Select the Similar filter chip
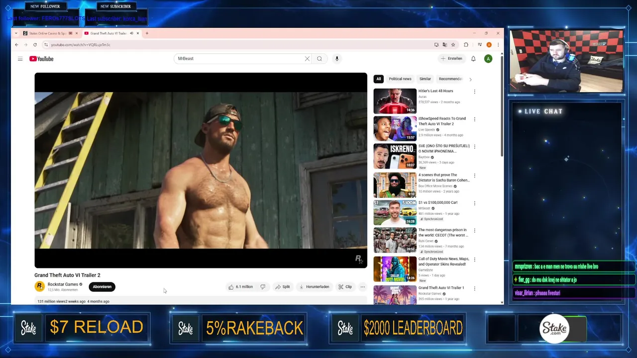The width and height of the screenshot is (637, 358). tap(425, 79)
